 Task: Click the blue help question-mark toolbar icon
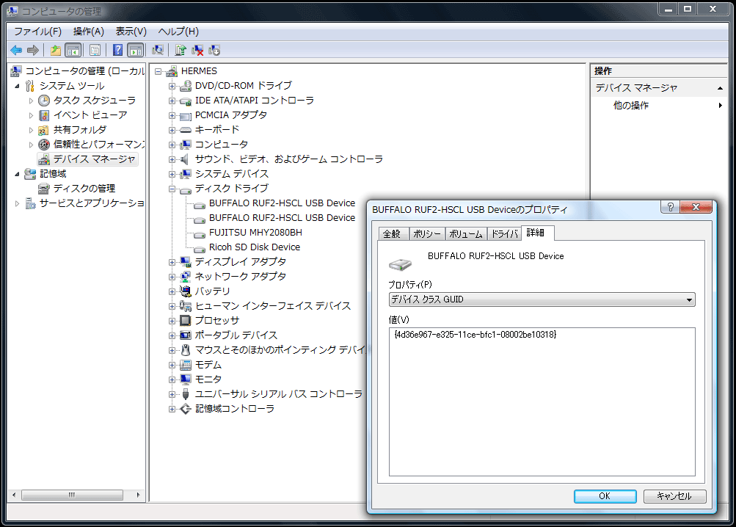pyautogui.click(x=117, y=50)
